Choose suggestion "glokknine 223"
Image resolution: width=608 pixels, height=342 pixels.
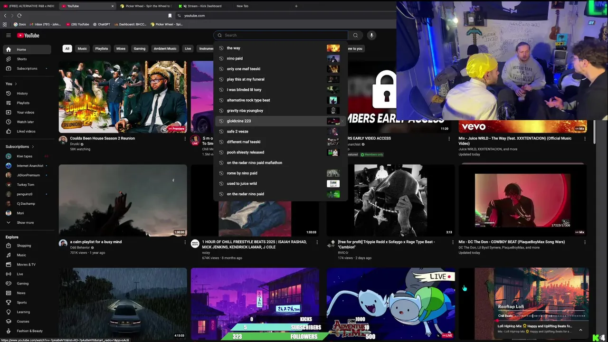click(x=281, y=121)
